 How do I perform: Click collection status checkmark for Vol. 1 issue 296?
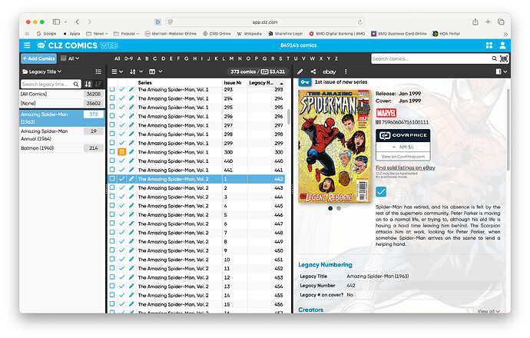click(121, 116)
